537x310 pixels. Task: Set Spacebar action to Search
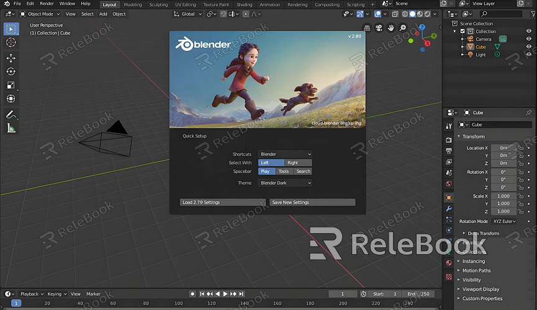tap(303, 171)
